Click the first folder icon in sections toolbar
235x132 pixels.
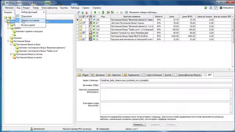pos(6,18)
